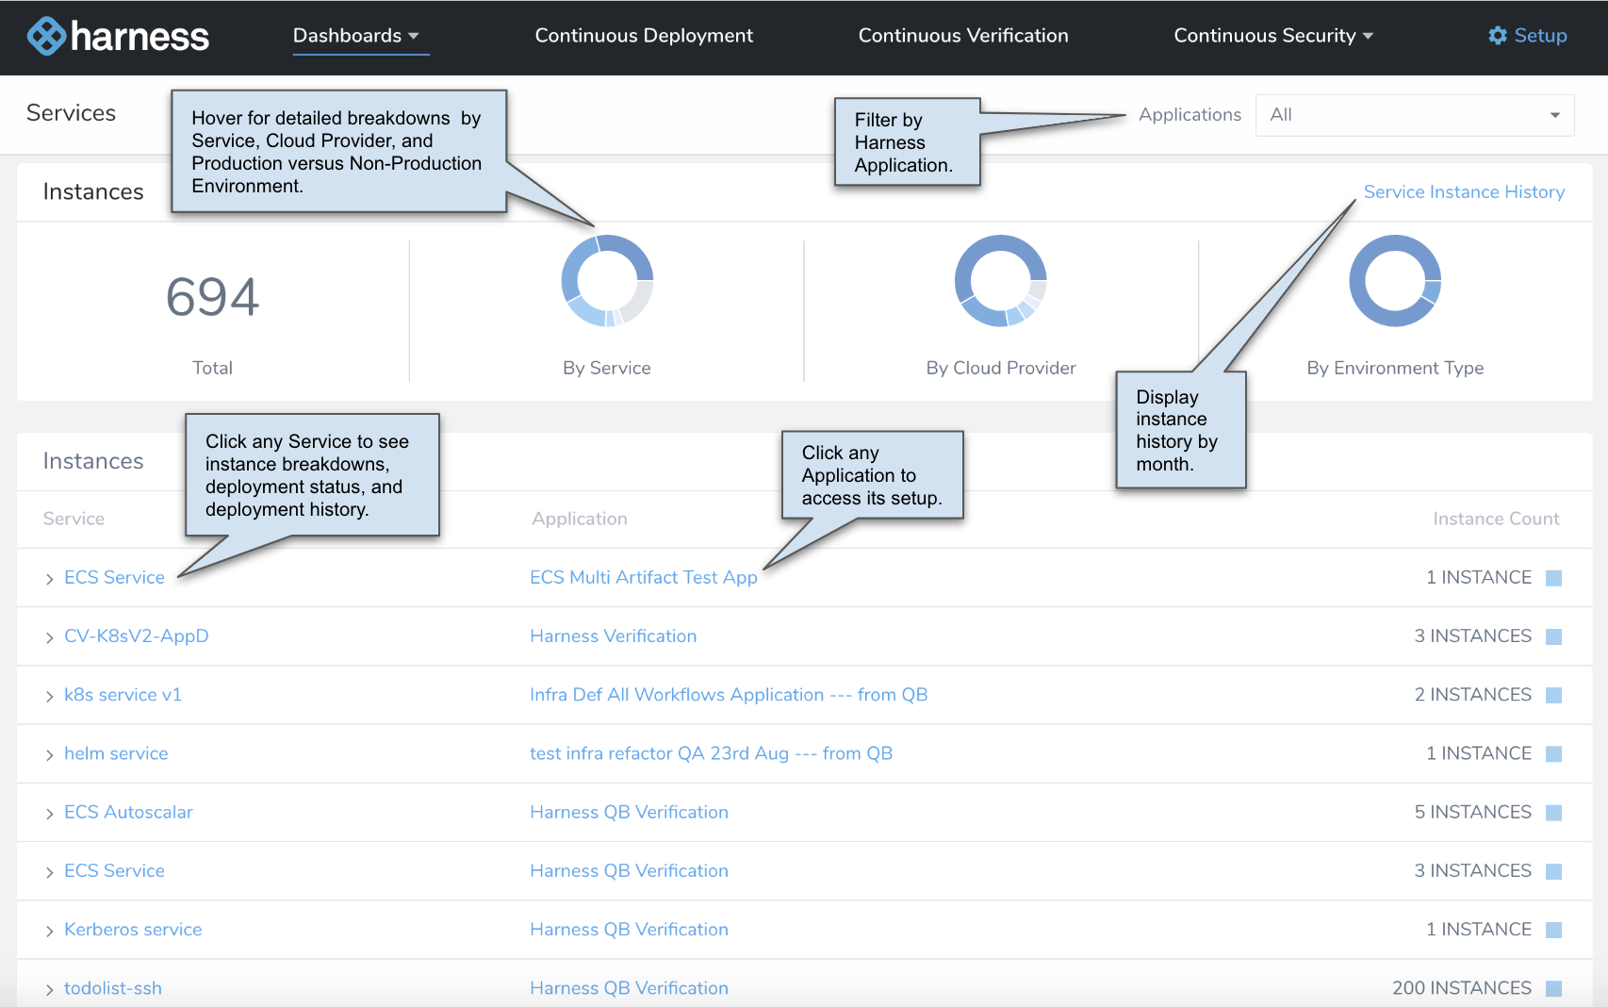Open Service Instance History link
This screenshot has height=1007, width=1608.
pyautogui.click(x=1464, y=192)
